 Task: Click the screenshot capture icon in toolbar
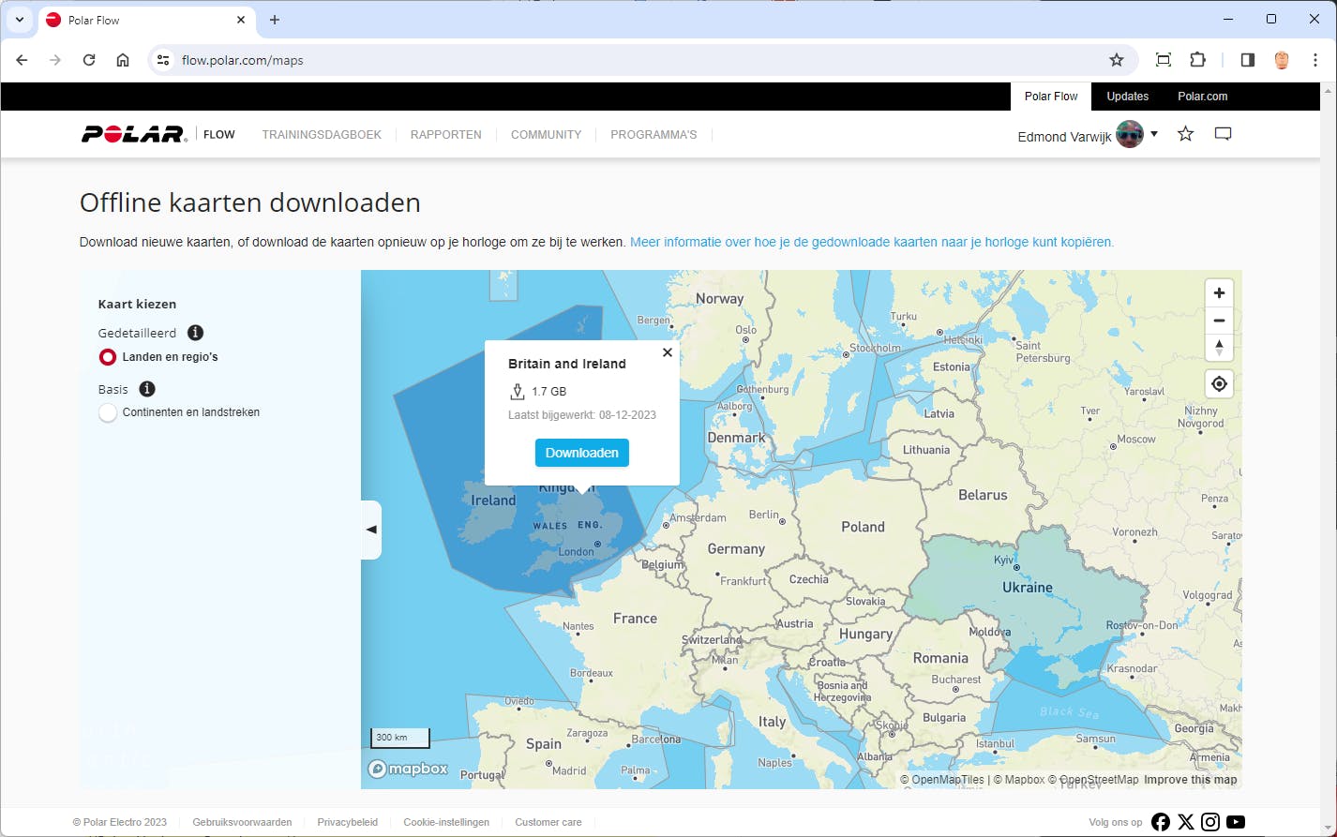coord(1164,60)
